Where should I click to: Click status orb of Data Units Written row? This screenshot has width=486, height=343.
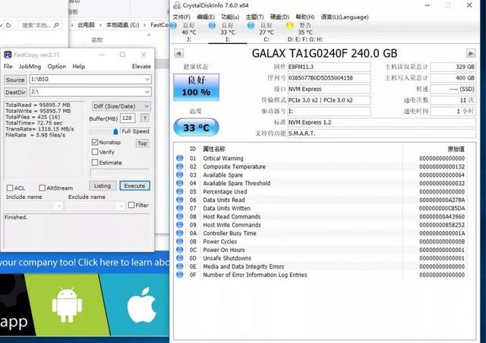180,208
